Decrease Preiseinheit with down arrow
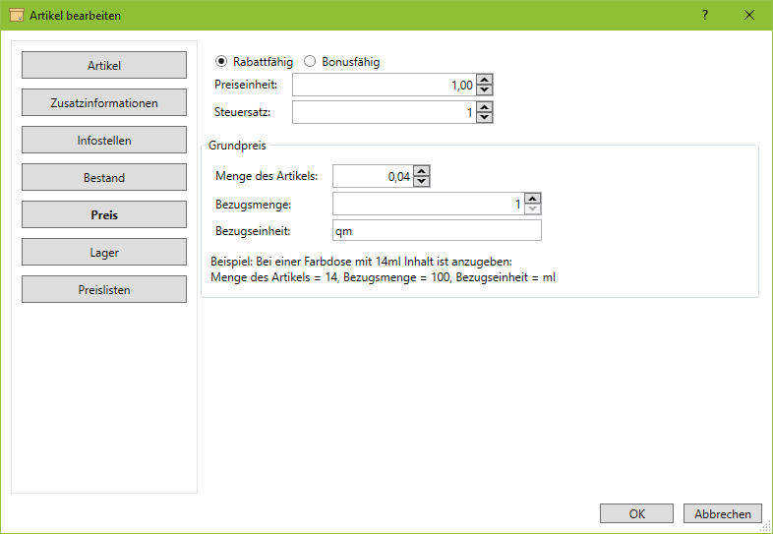This screenshot has height=534, width=773. (484, 90)
